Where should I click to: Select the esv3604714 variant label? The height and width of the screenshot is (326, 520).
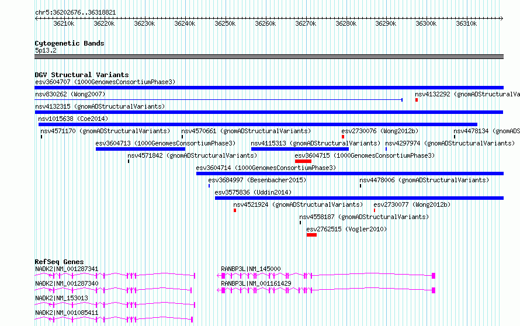coord(266,168)
